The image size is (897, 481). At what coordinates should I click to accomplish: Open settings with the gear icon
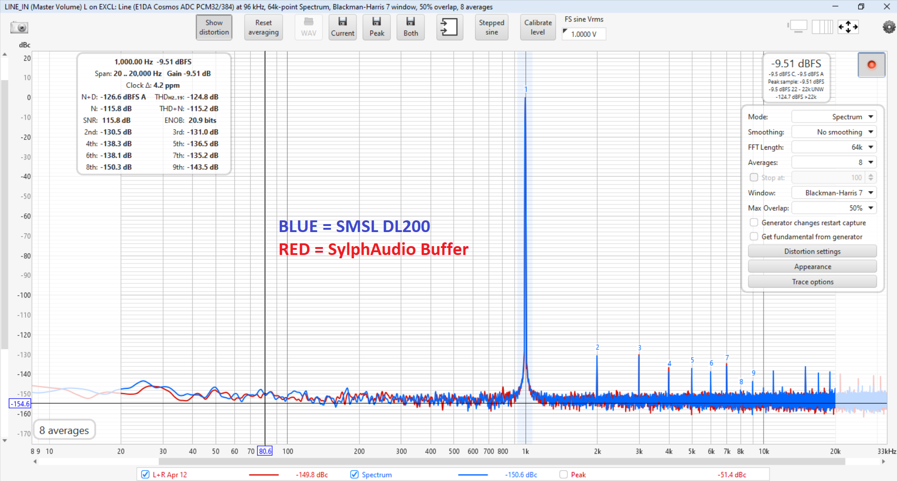pos(889,27)
